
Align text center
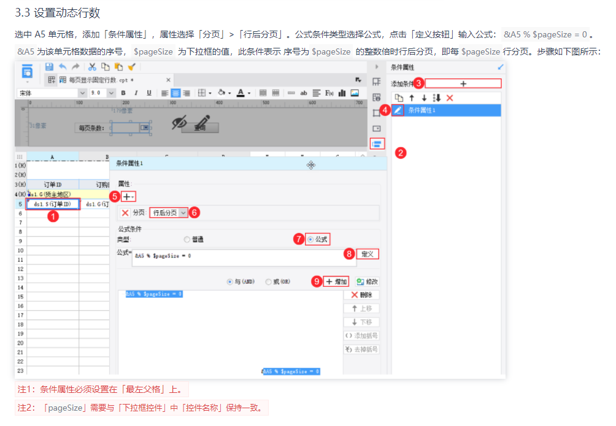[x=175, y=93]
